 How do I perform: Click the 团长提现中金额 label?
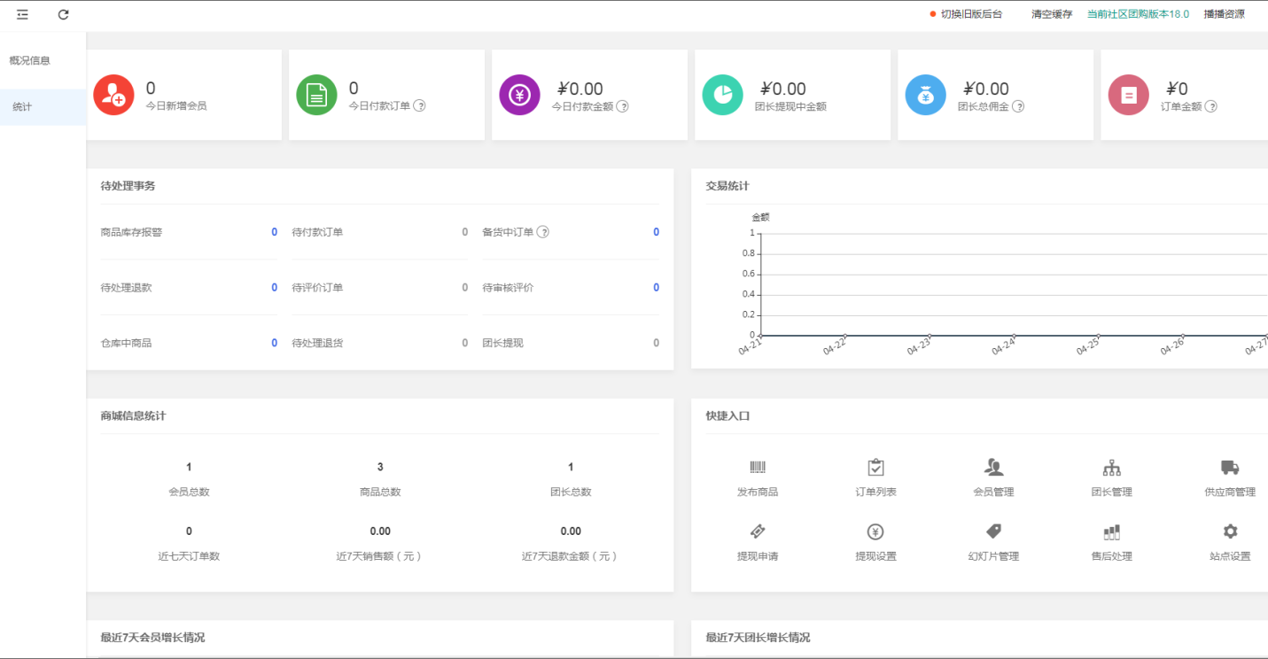click(x=790, y=106)
